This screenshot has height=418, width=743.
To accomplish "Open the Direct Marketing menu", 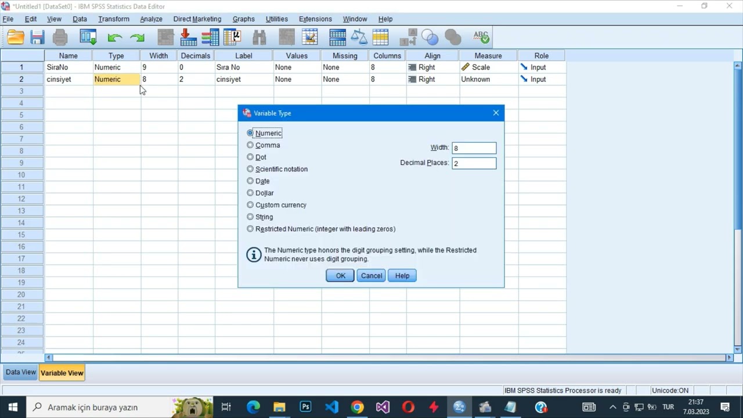I will coord(197,19).
